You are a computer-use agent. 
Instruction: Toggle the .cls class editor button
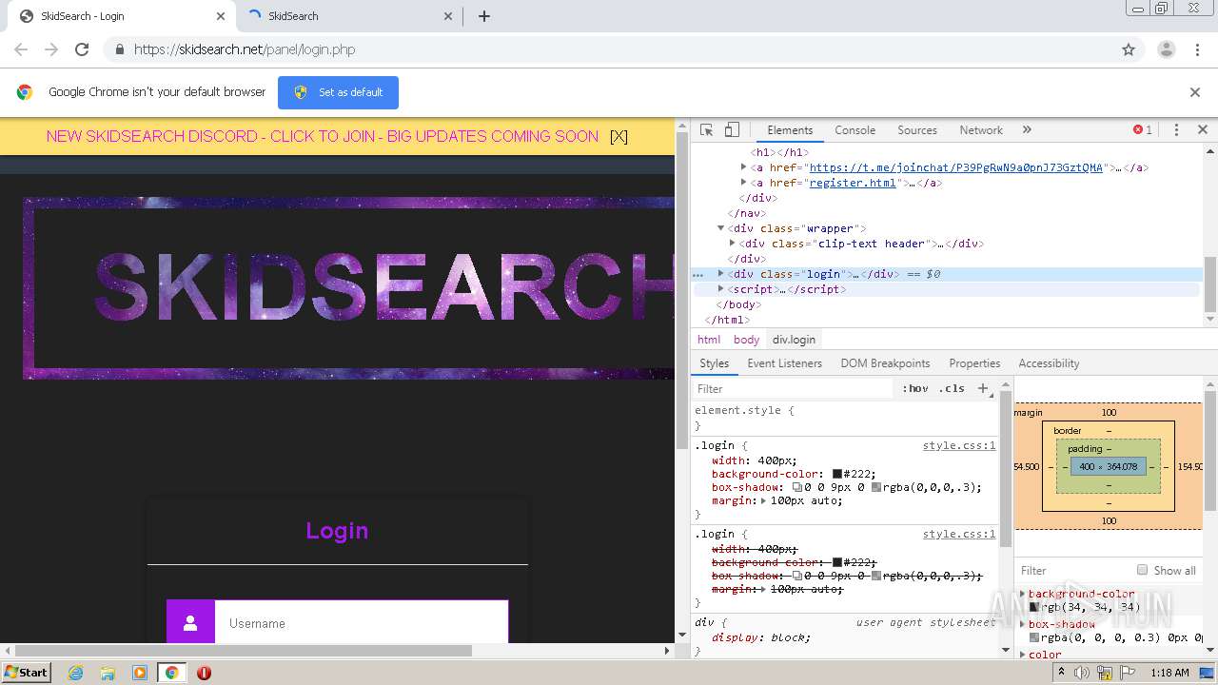click(952, 388)
